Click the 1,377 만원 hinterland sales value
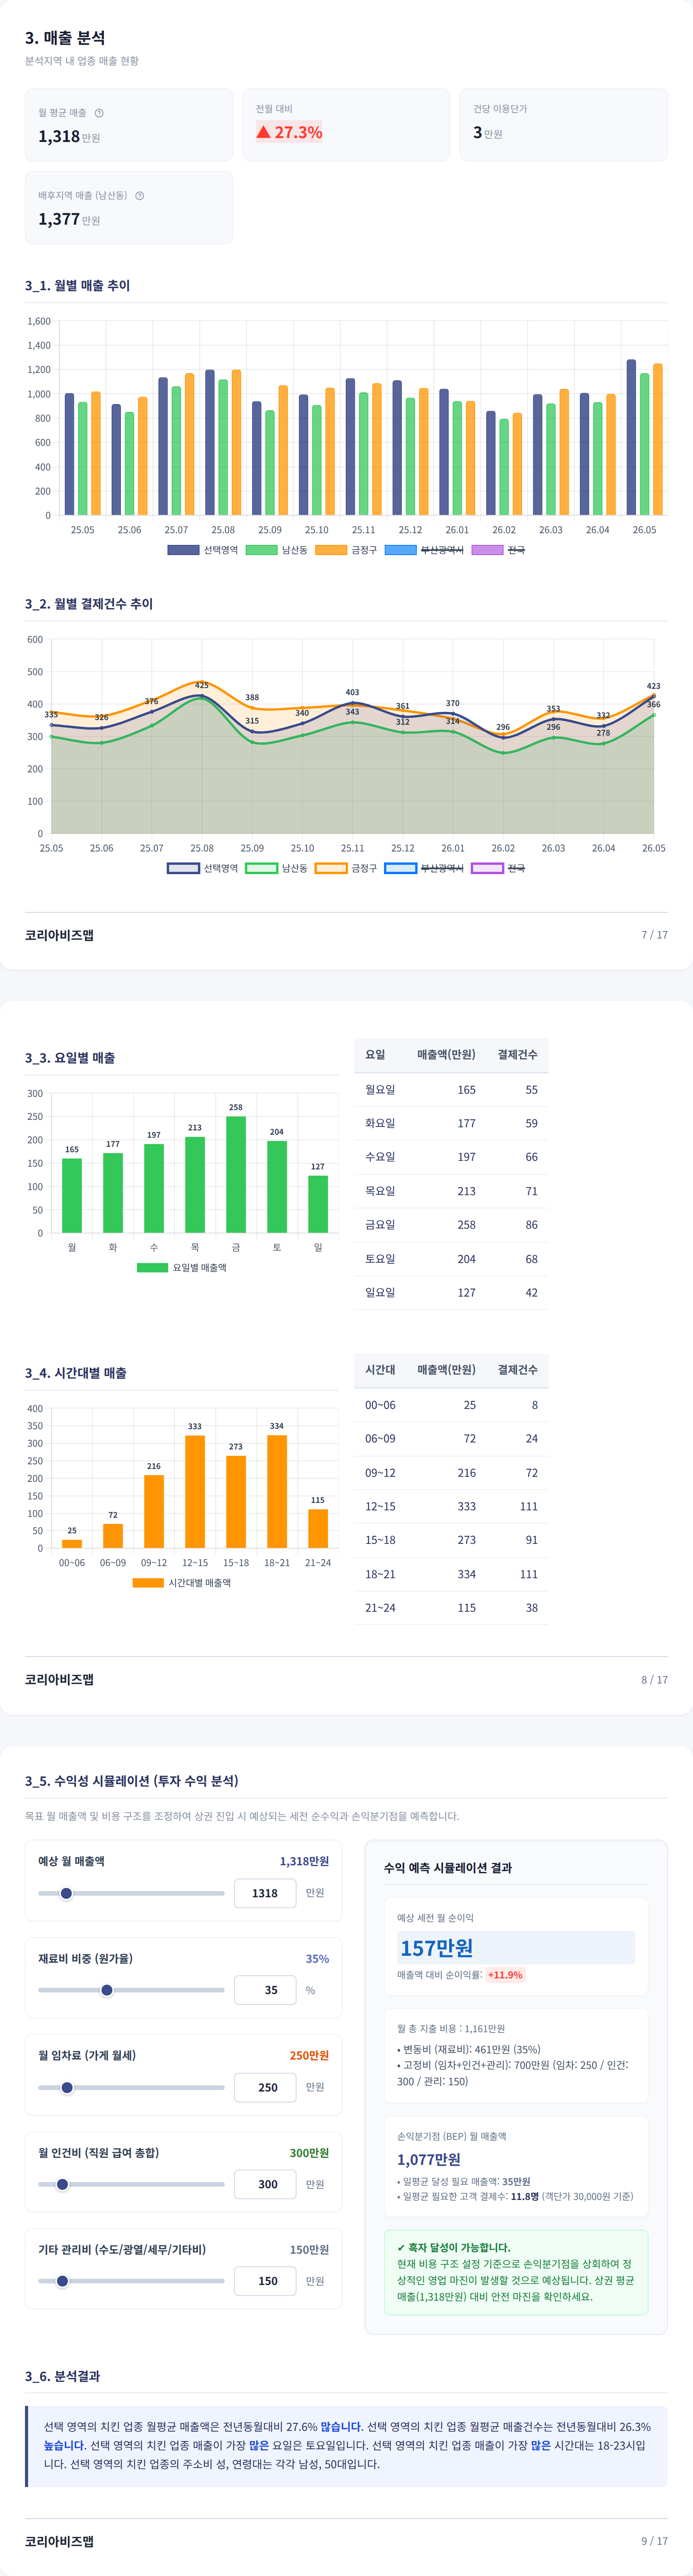 coord(69,219)
